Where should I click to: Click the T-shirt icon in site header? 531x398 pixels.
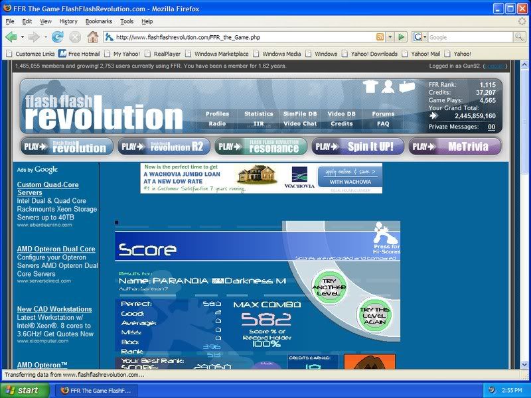click(x=370, y=87)
